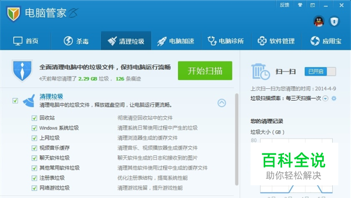Uncheck the main 清理垃圾 checkbox
Viewport: 351px width, 198px height.
tap(15, 101)
